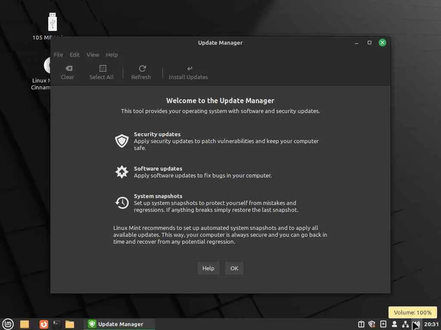Open the network connections tray icon

pos(405,324)
